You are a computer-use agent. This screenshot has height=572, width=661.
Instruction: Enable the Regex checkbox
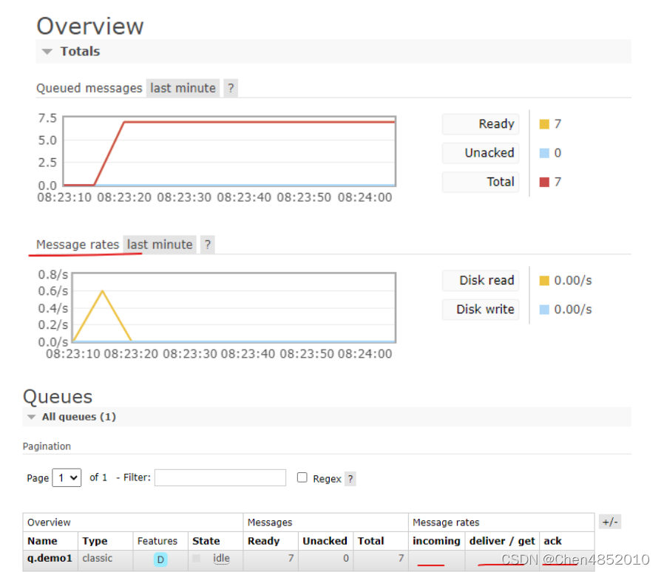tap(302, 477)
